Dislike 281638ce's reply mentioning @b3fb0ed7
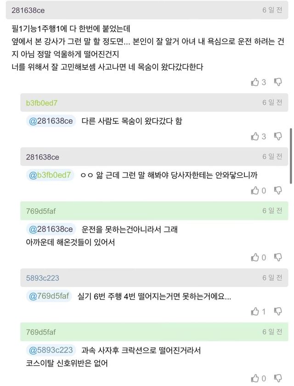Viewport: 294px width, 386px height. coord(278,190)
